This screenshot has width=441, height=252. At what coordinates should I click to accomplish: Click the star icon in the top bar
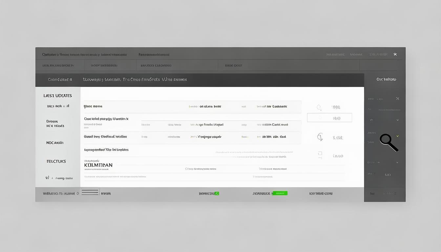395,54
